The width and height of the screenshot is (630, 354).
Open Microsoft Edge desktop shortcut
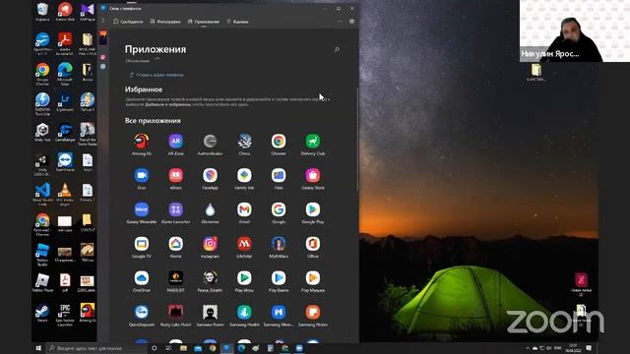click(x=65, y=74)
